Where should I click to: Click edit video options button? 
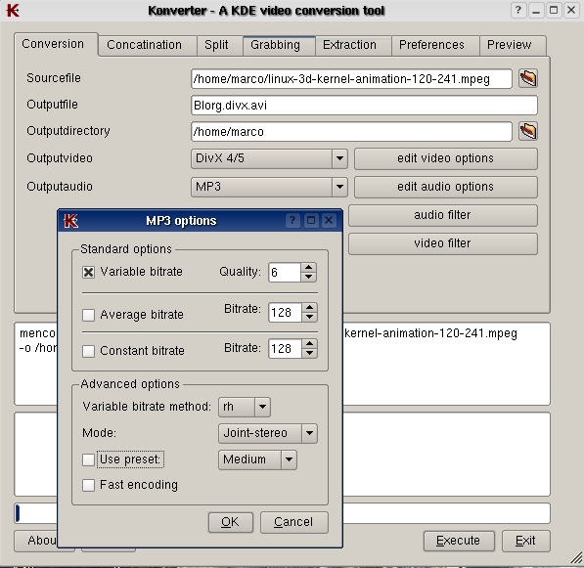[x=445, y=158]
